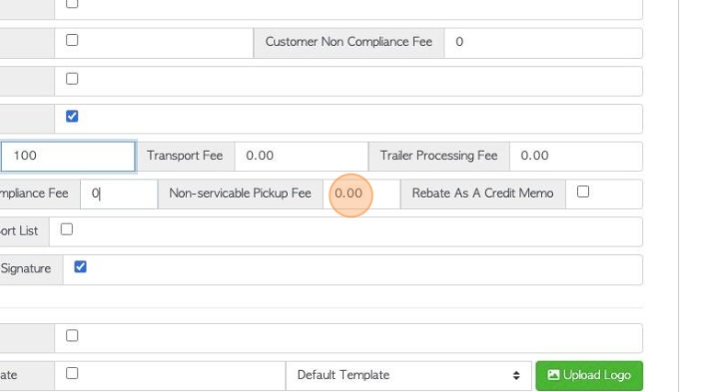Click the Trailer Processing Fee label
This screenshot has height=392, width=703.
439,156
